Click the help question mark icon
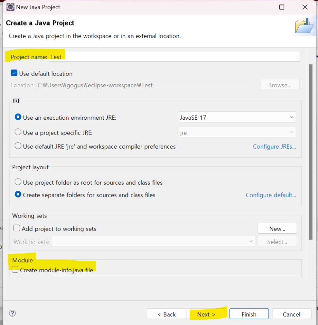Screen dimensions: 318x325 [13, 313]
